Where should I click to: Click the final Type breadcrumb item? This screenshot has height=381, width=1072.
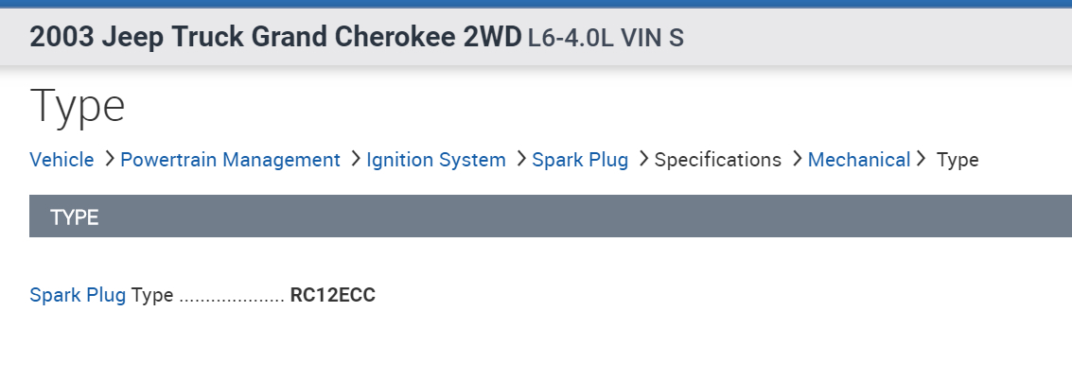pos(958,160)
